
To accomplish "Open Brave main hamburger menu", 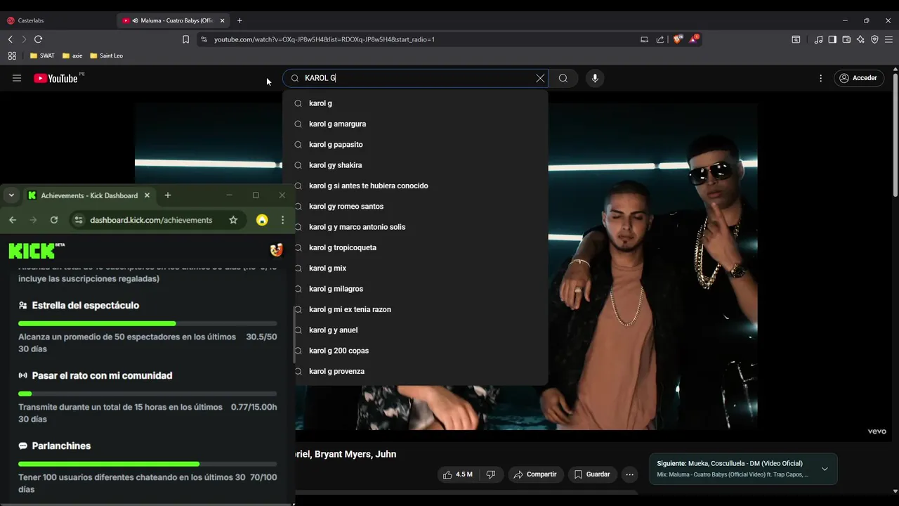I will [888, 39].
